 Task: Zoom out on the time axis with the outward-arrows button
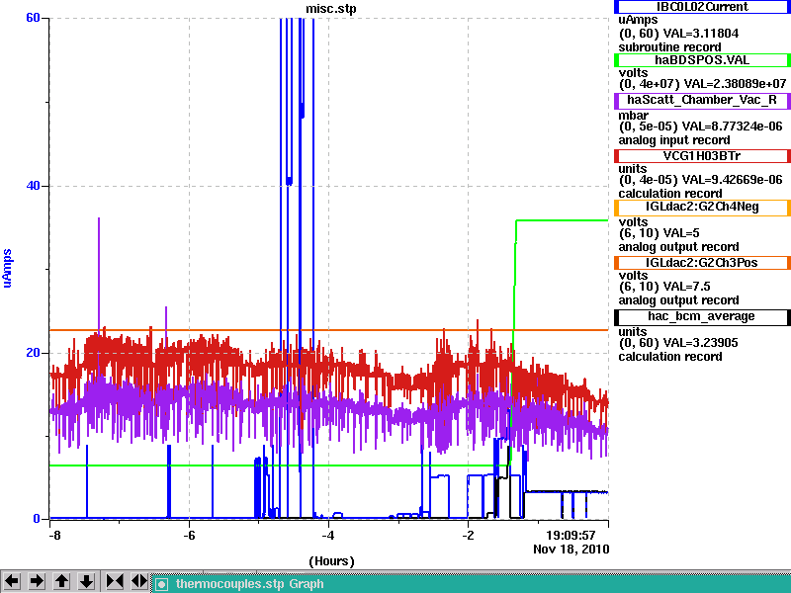click(x=139, y=581)
